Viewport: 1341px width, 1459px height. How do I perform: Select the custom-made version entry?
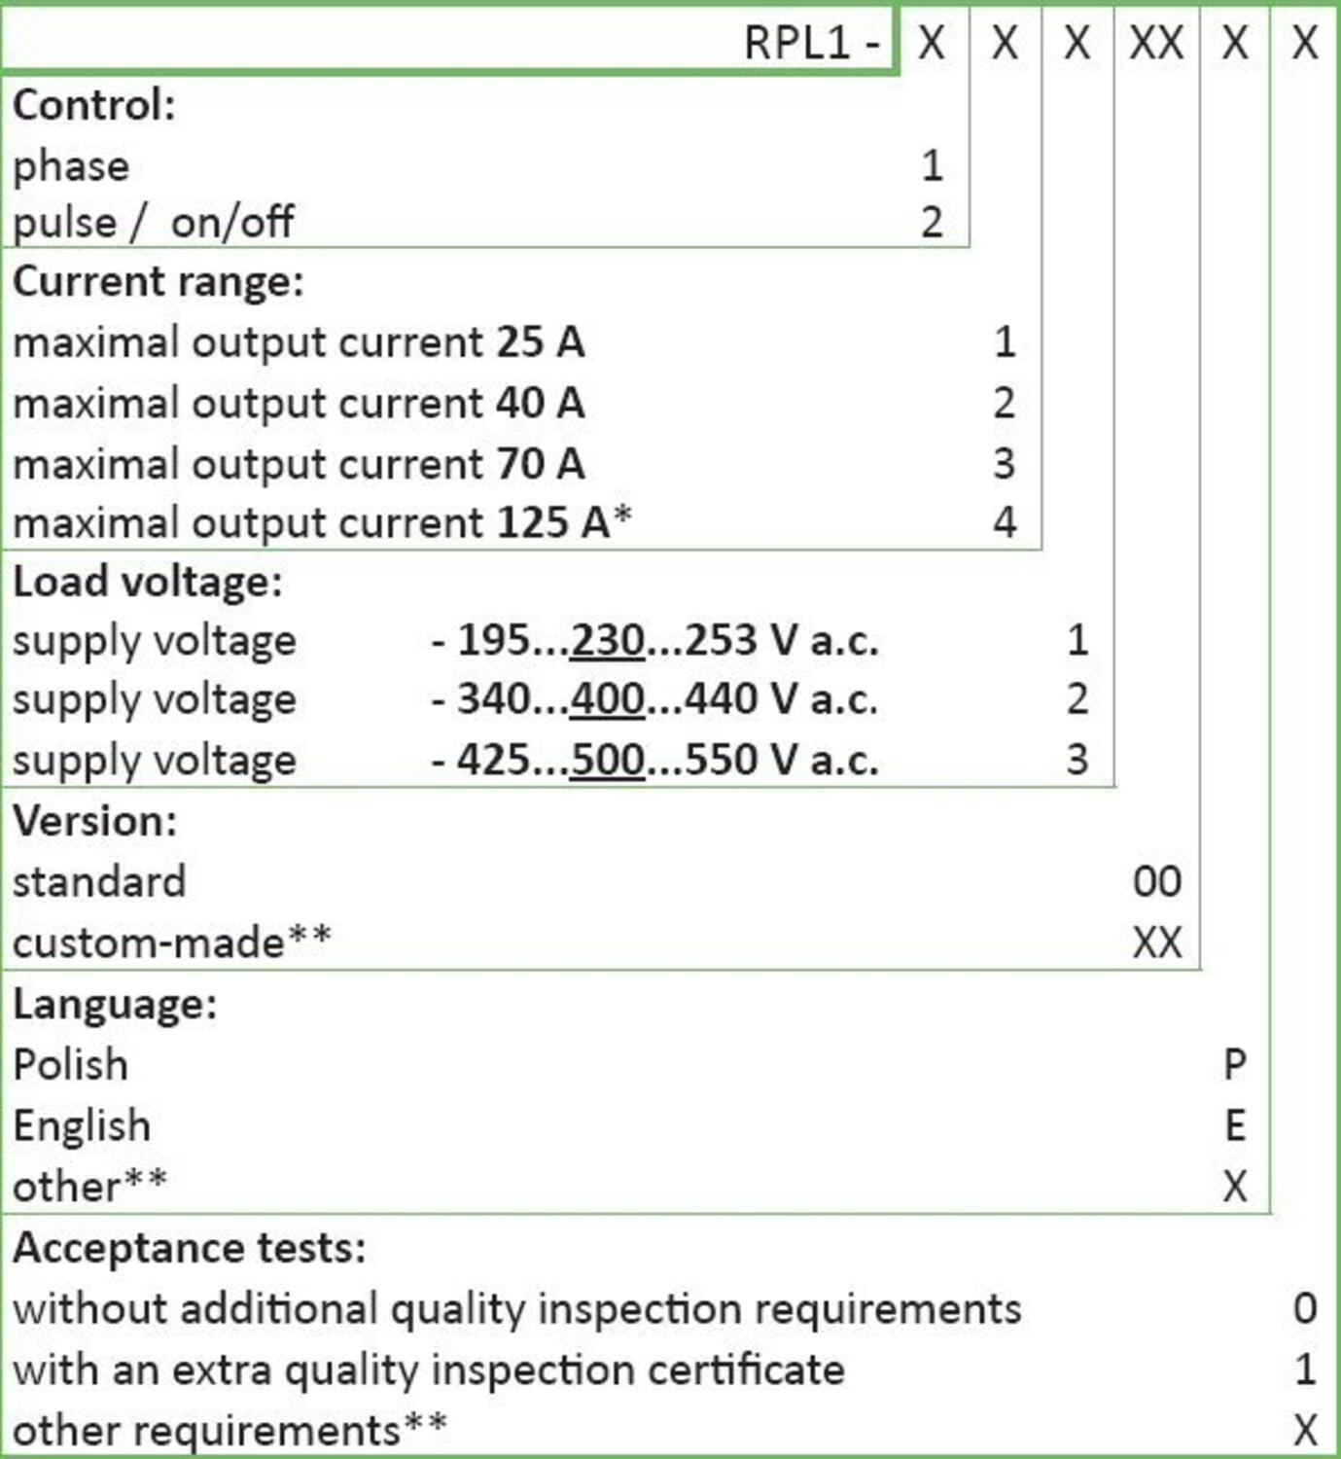(x=171, y=943)
